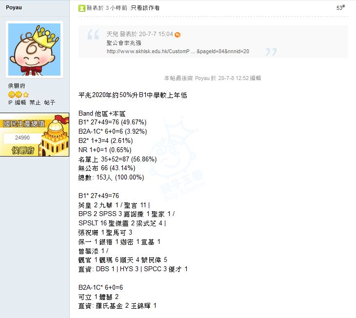Click the second smiley rank icon
Viewport: 356px width, 318px height.
[19, 95]
